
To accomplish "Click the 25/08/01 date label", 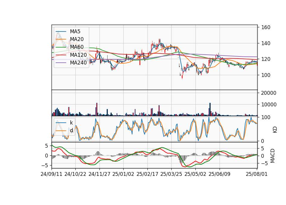I will click(x=257, y=174).
